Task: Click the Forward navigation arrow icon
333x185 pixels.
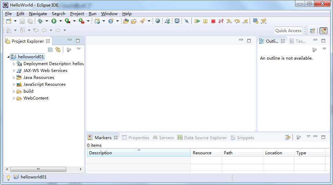Action: [x=58, y=30]
